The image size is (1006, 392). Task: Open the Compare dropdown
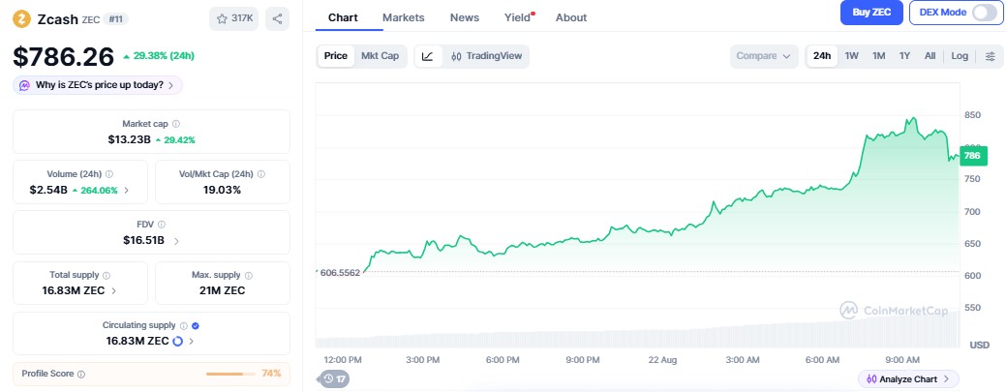point(764,56)
